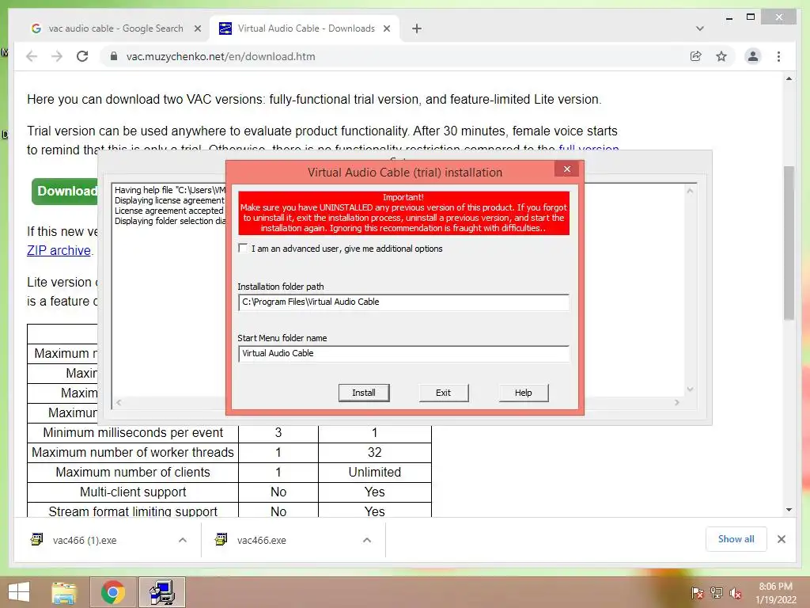Click the setup log scroll-right arrow

[x=677, y=402]
